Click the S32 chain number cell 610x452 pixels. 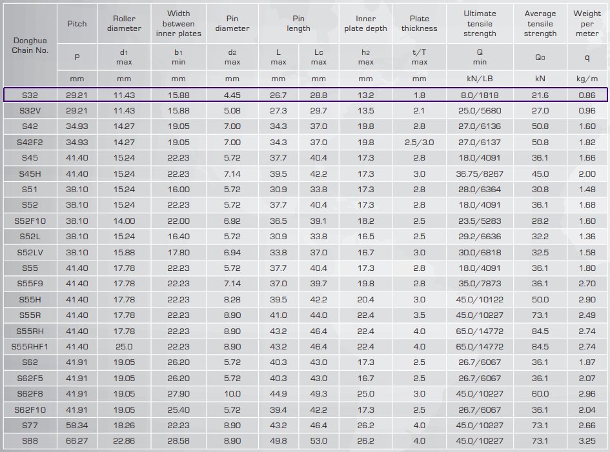point(30,95)
